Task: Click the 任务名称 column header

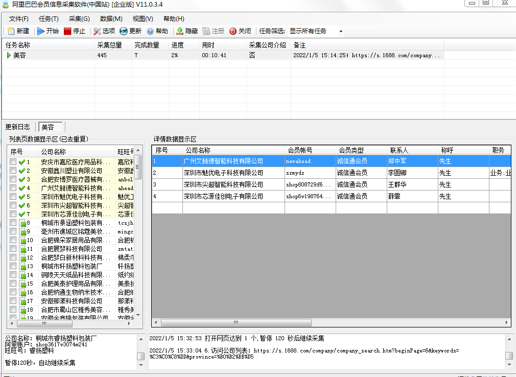Action: 49,45
